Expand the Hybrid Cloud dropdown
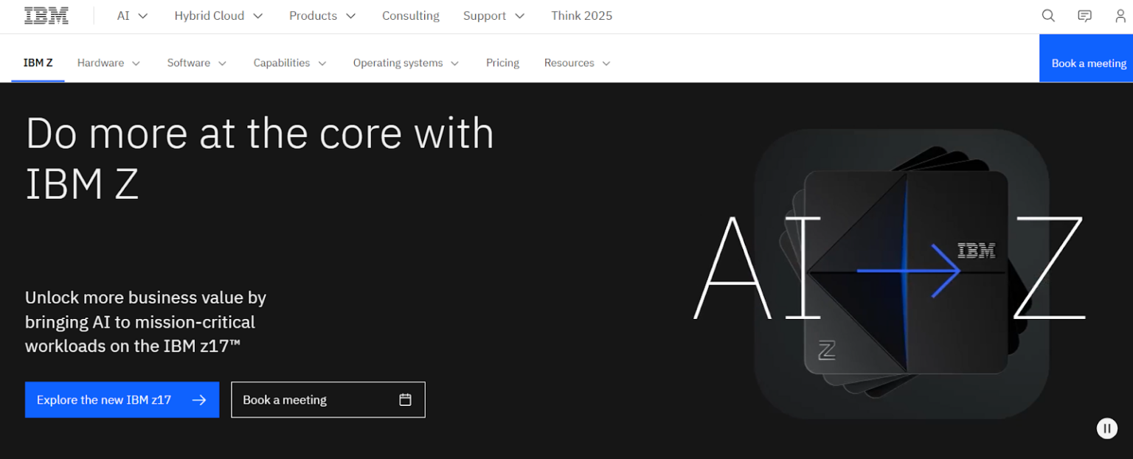 218,16
